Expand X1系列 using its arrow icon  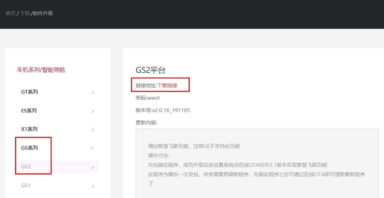coord(93,130)
